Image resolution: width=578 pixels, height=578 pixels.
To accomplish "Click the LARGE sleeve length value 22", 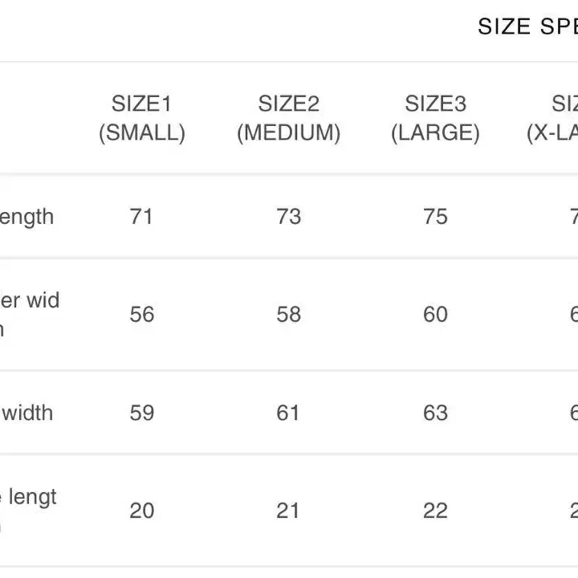I will point(435,511).
